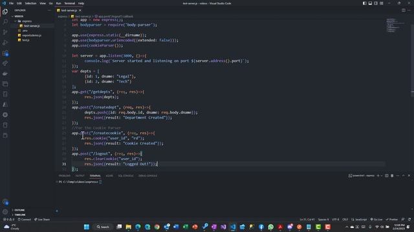Toggle secondary sidebar layout button
This screenshot has width=414, height=232.
pos(376,3)
